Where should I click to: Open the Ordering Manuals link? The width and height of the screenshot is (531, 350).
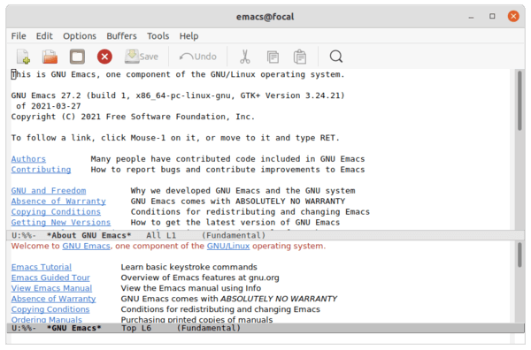46,319
